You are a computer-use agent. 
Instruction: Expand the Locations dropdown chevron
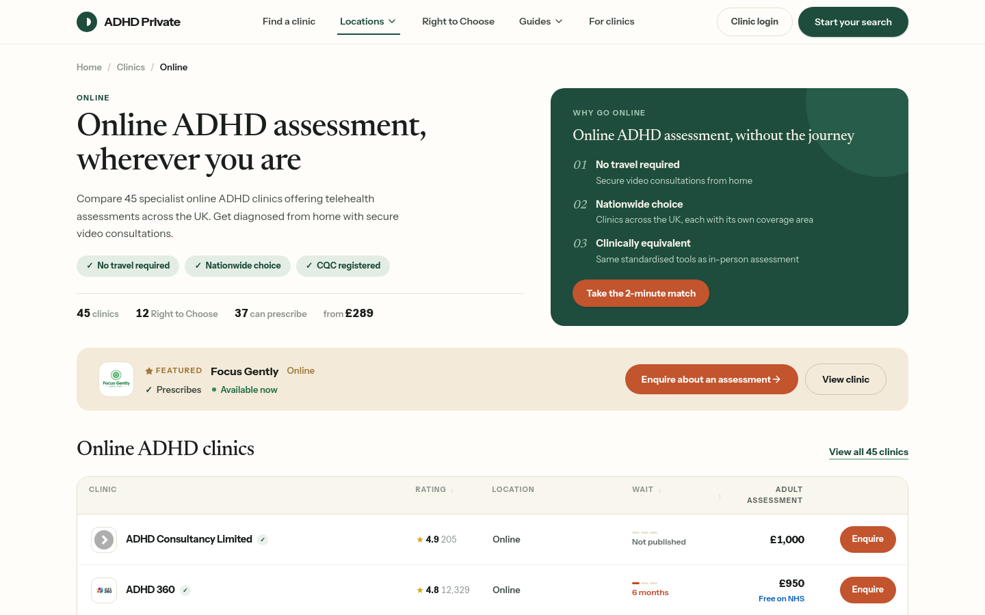pos(392,22)
